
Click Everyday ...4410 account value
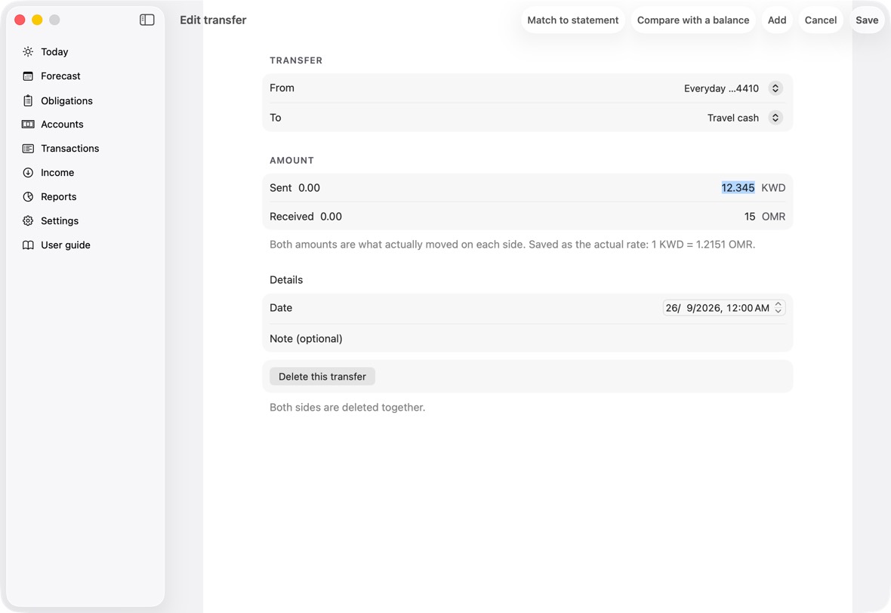721,88
